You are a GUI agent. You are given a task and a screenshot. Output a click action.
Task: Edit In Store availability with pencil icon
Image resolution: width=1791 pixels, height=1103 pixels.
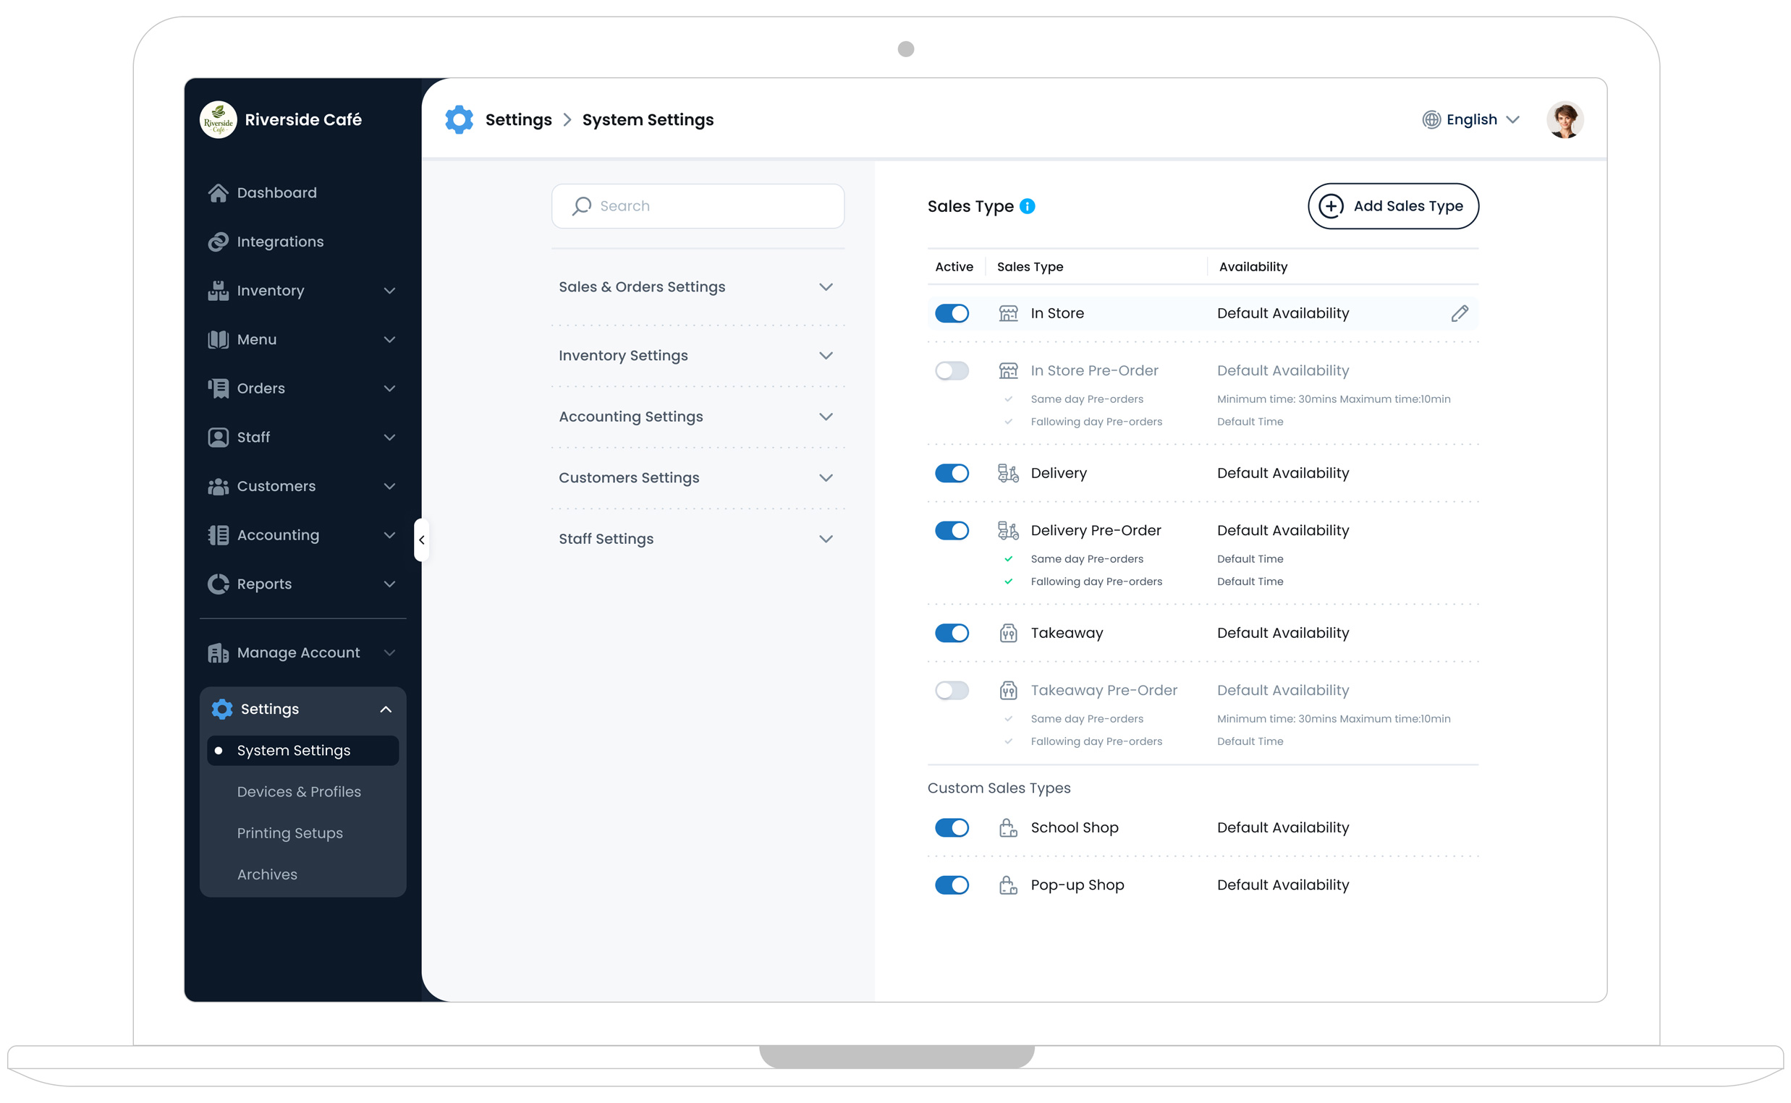pos(1460,313)
